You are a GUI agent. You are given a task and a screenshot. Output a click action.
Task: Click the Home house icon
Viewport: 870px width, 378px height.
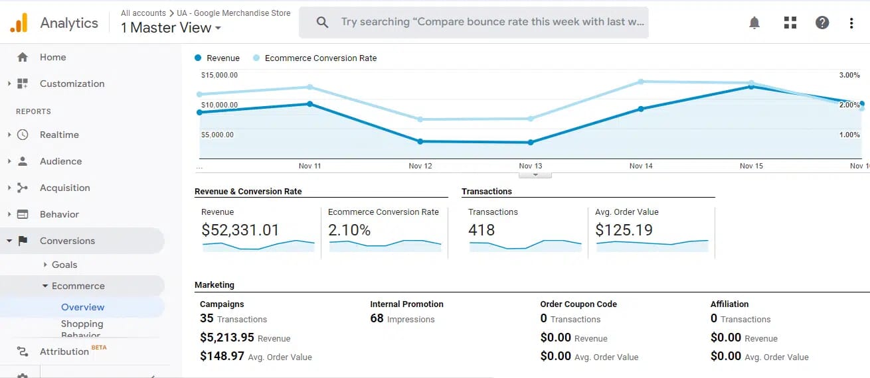(23, 57)
